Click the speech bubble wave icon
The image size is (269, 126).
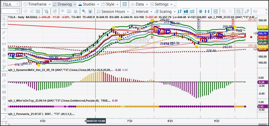click(255, 11)
